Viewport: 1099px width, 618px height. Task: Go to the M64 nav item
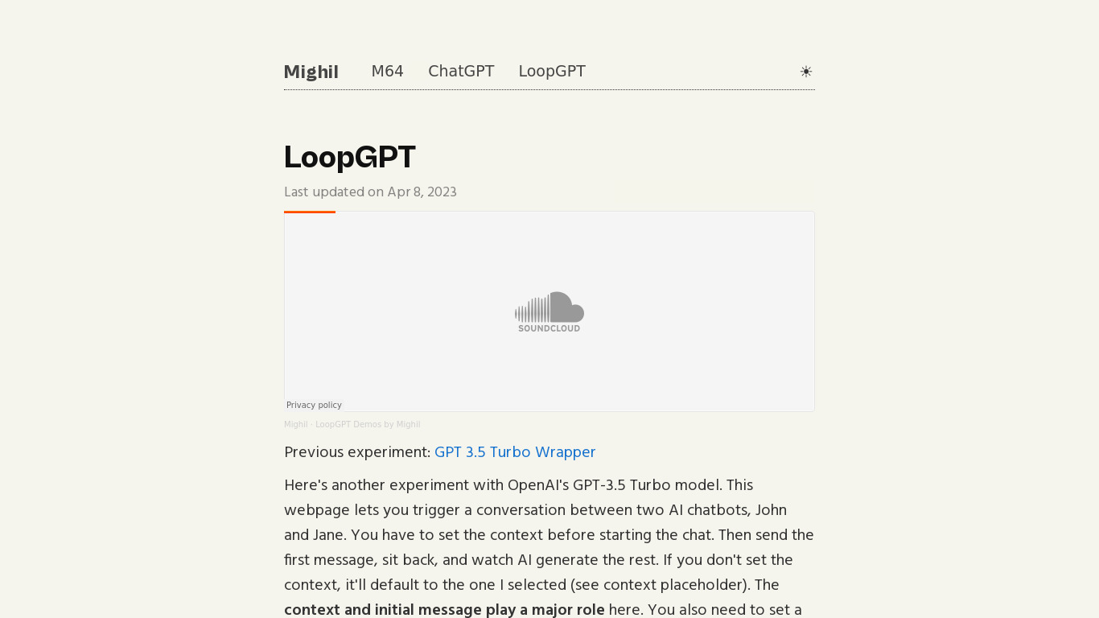pyautogui.click(x=387, y=72)
